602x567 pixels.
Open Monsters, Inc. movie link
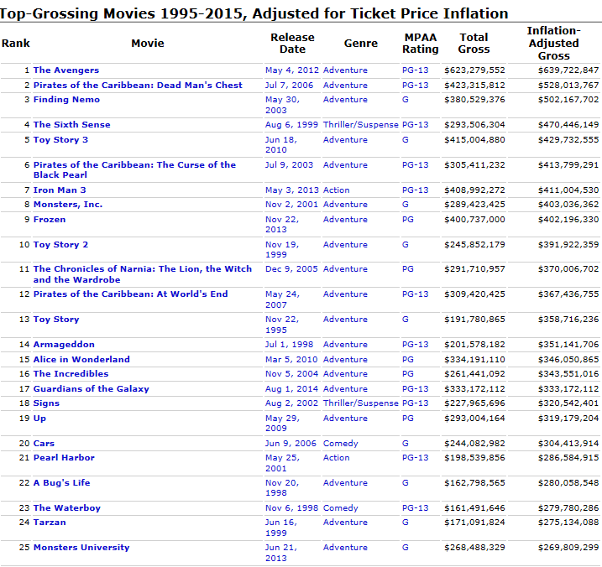click(x=68, y=205)
